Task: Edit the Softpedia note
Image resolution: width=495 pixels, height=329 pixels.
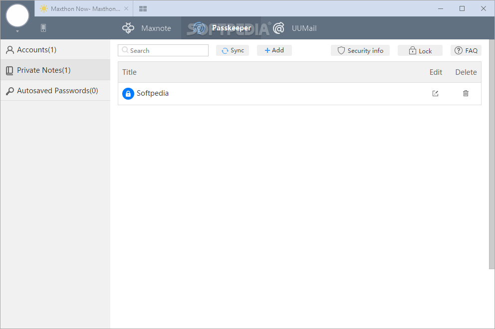Action: [435, 93]
